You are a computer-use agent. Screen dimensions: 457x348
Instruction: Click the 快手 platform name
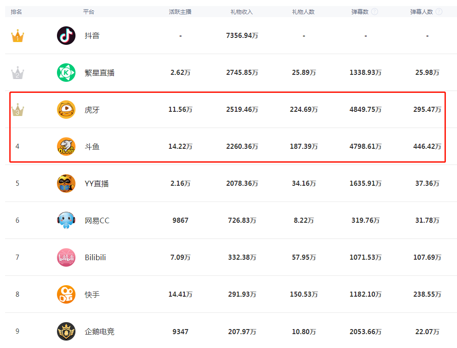point(92,294)
